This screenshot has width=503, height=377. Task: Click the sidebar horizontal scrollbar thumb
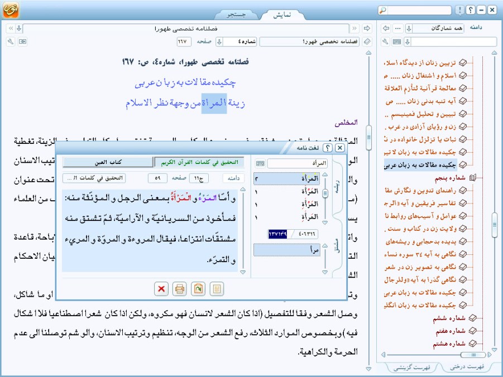coord(473,355)
